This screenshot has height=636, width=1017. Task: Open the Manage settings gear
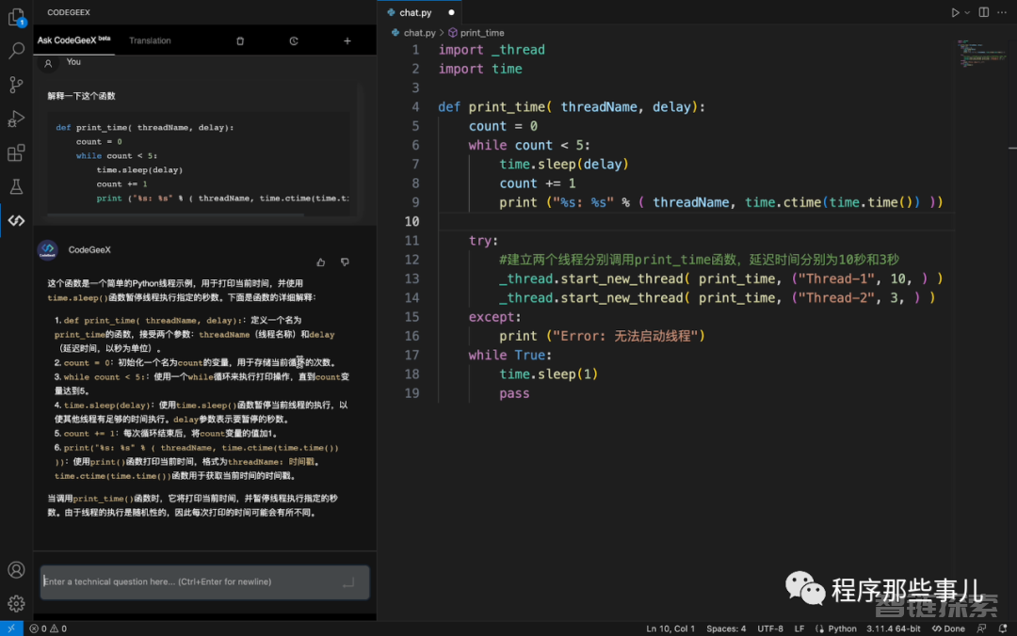16,604
